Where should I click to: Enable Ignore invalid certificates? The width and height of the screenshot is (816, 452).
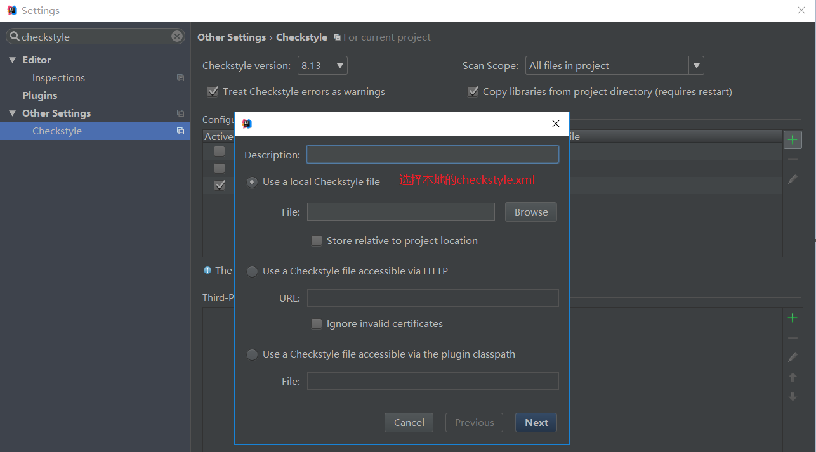coord(317,324)
